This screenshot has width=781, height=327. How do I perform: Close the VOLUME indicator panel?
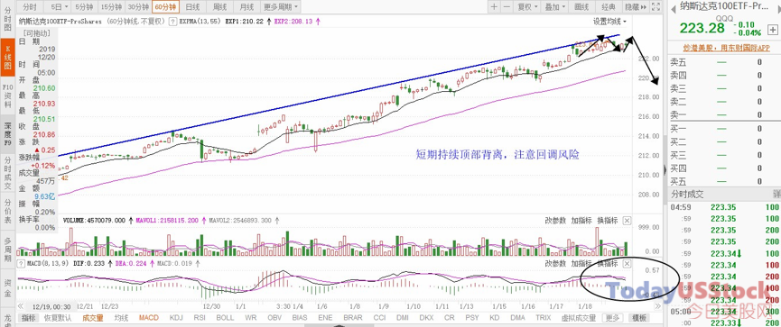tap(628, 220)
